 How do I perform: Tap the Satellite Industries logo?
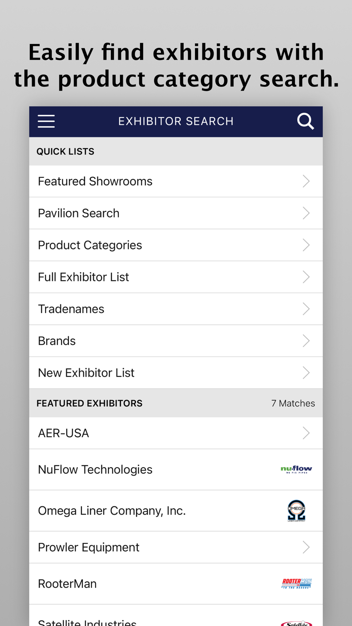(296, 622)
